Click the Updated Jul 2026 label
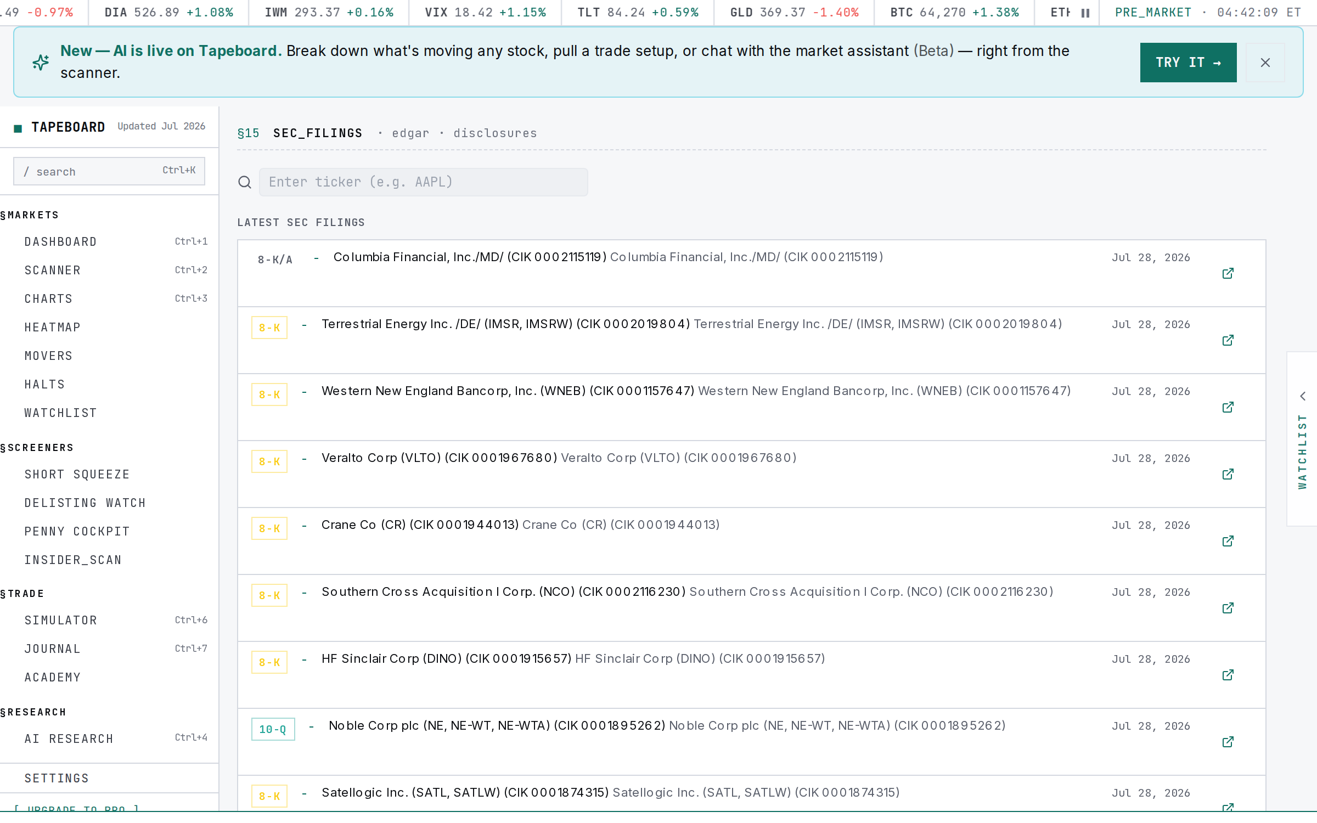 tap(161, 126)
